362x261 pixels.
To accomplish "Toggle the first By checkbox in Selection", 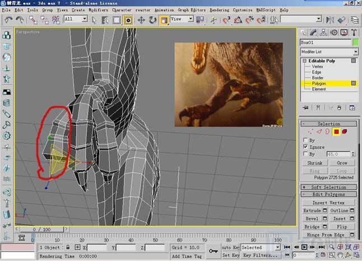I will click(x=305, y=140).
